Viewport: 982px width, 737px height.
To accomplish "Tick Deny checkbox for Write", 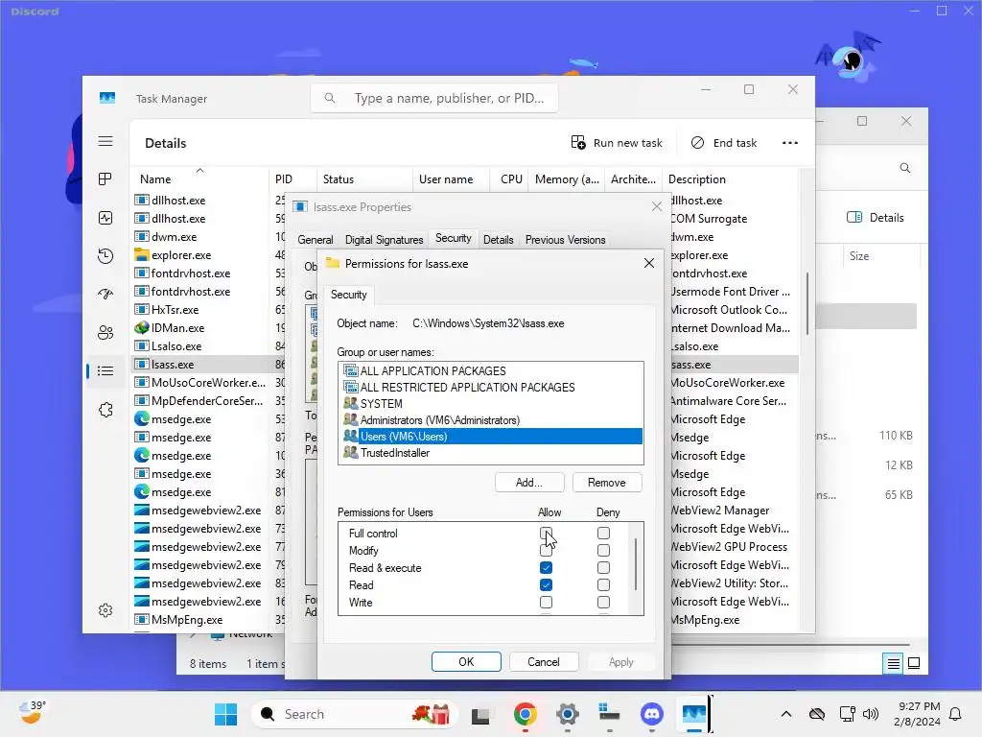I will coord(603,603).
